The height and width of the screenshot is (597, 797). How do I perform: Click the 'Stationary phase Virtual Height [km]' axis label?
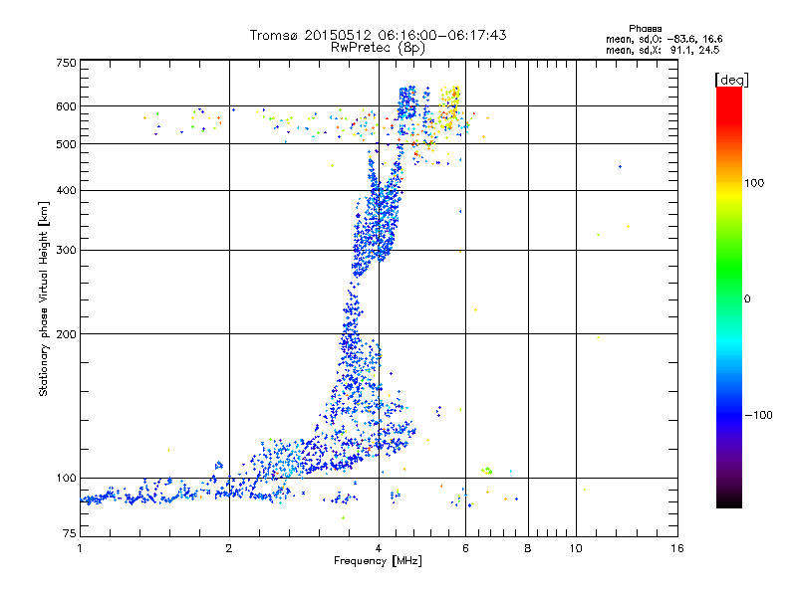pyautogui.click(x=43, y=298)
